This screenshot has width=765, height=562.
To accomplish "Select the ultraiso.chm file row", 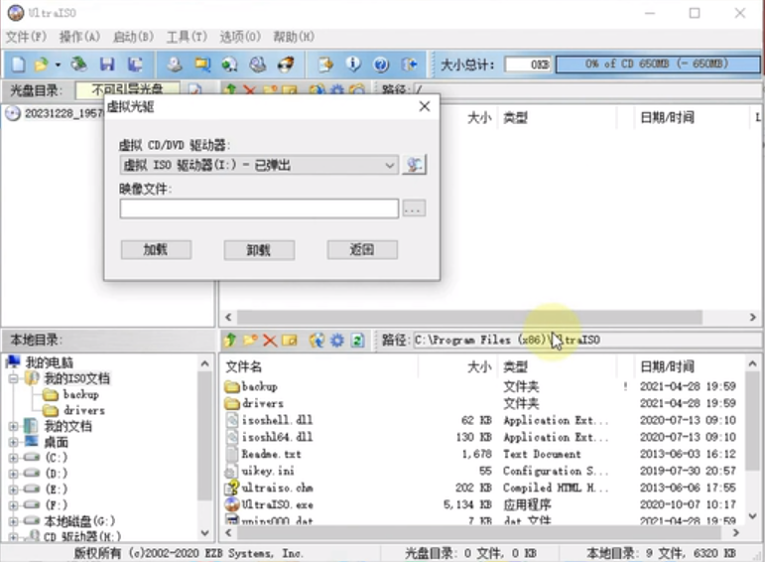I will [x=480, y=488].
